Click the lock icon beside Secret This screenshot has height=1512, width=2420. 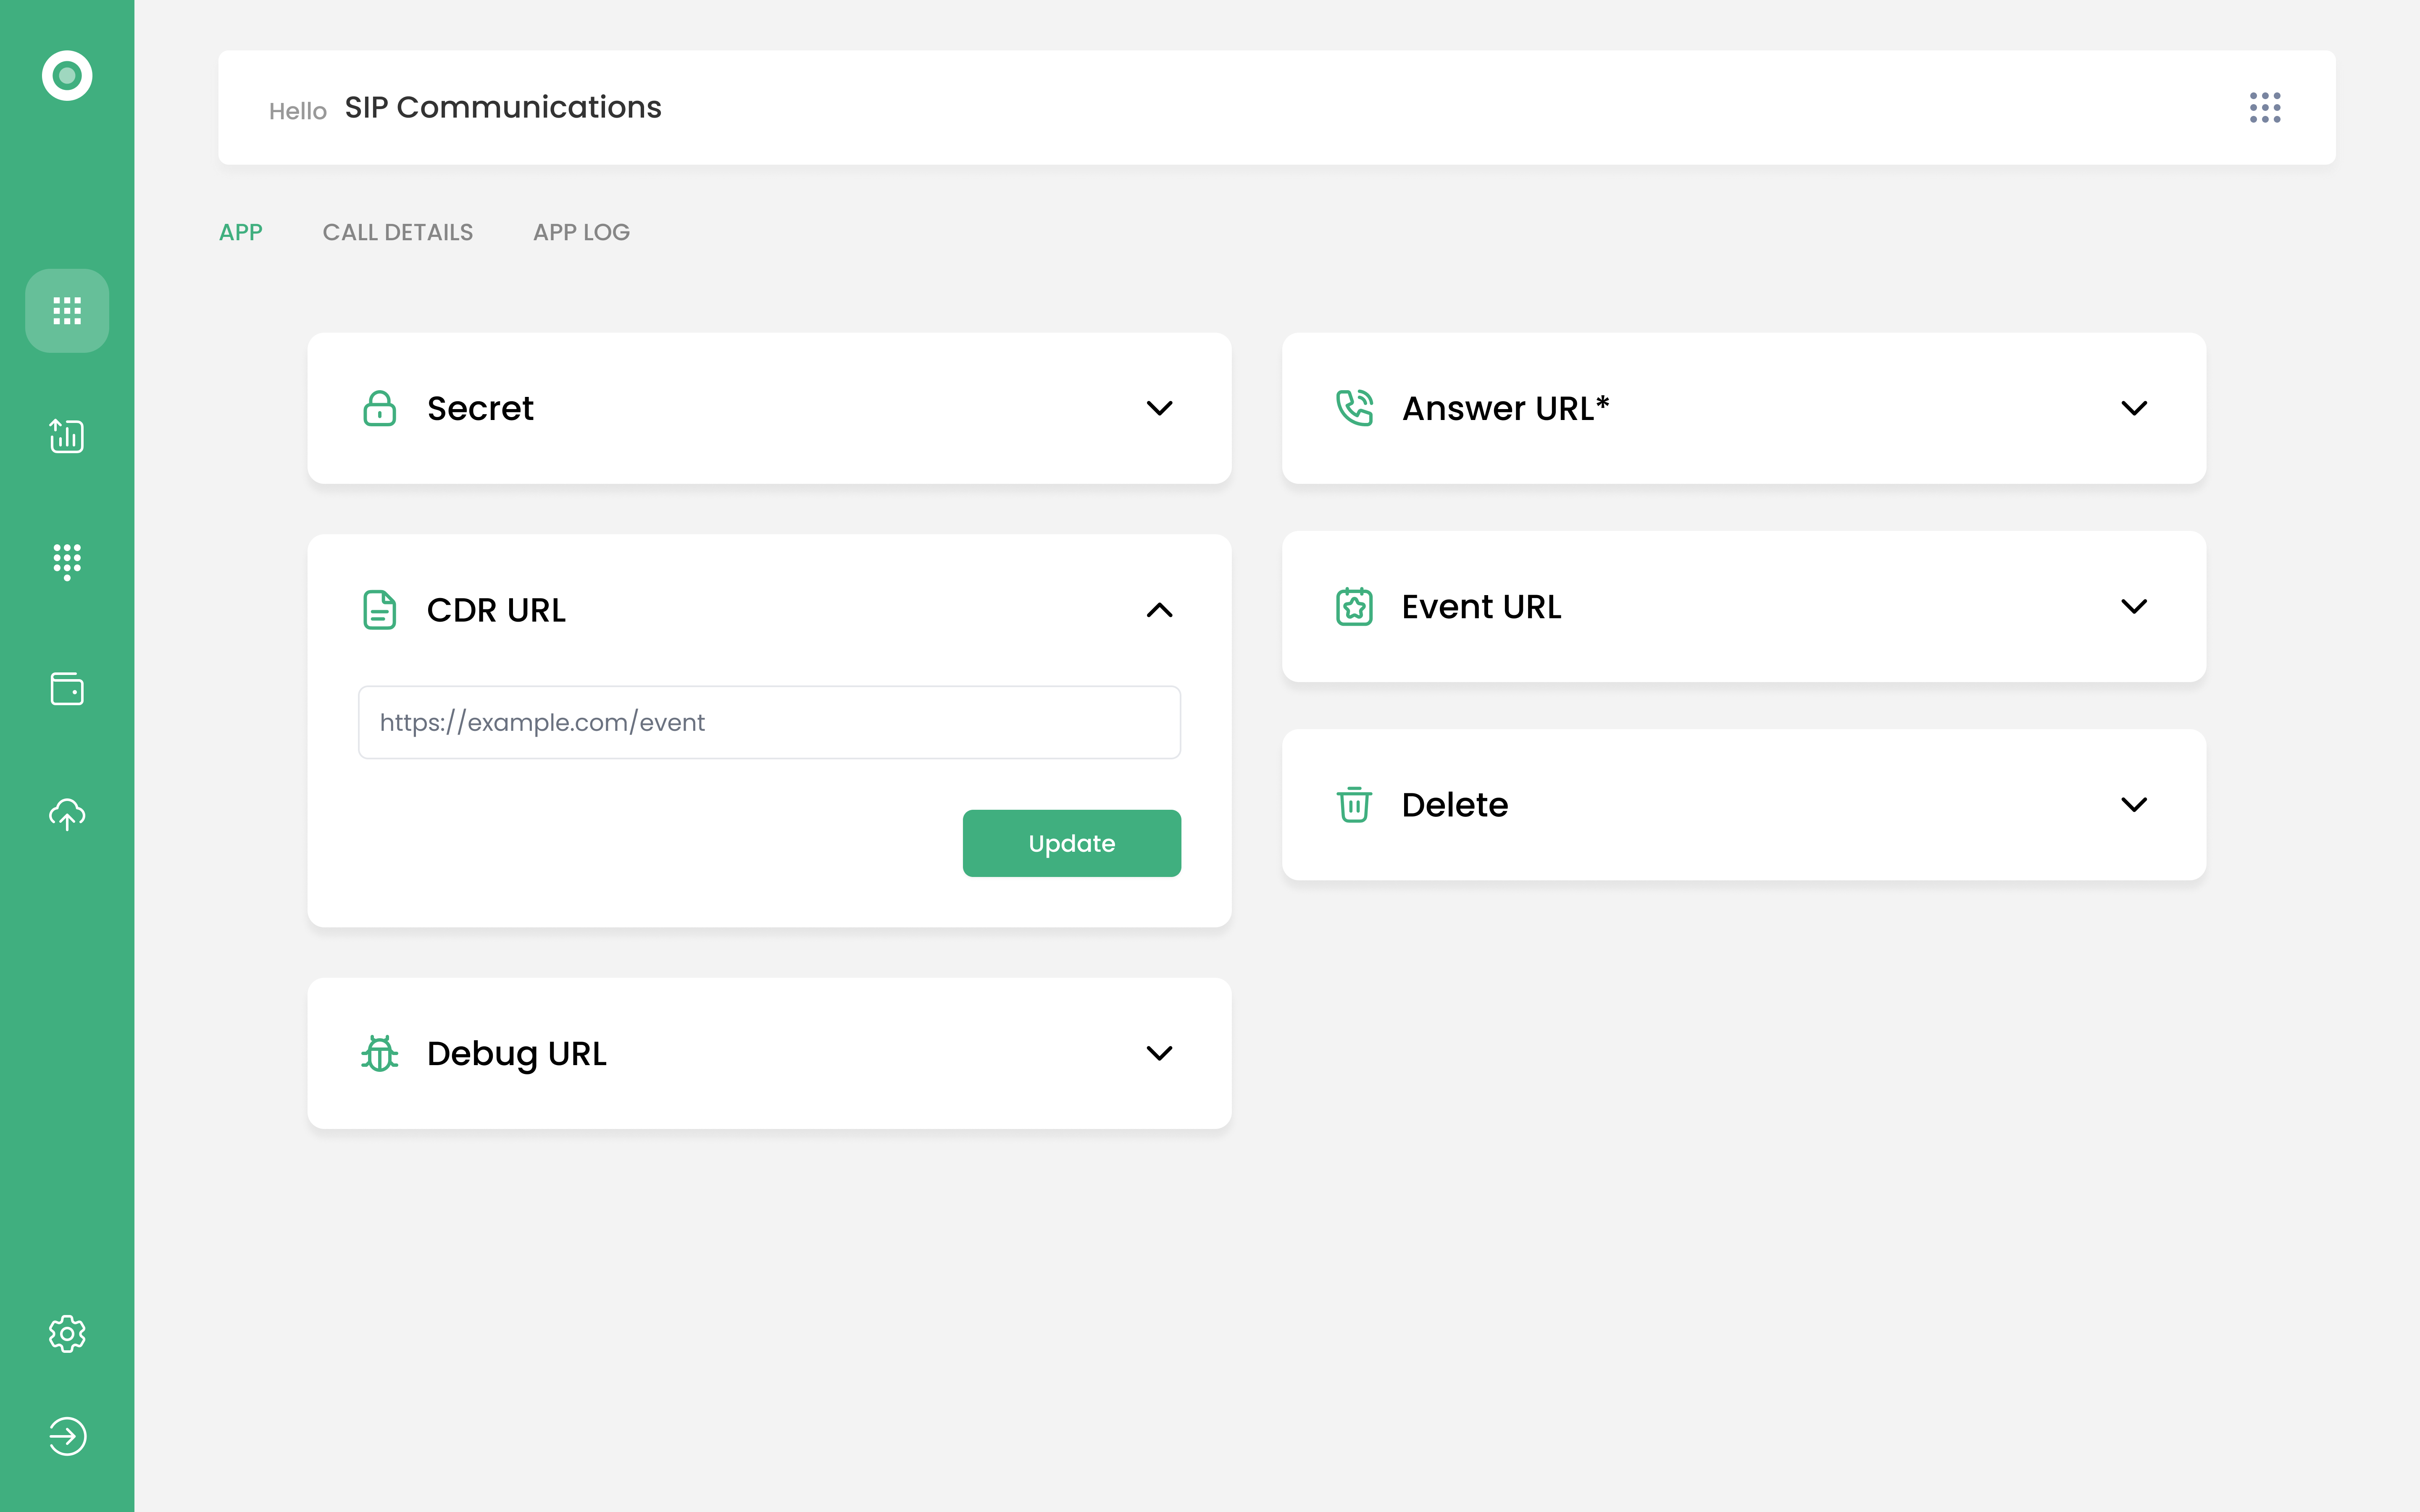pos(380,408)
